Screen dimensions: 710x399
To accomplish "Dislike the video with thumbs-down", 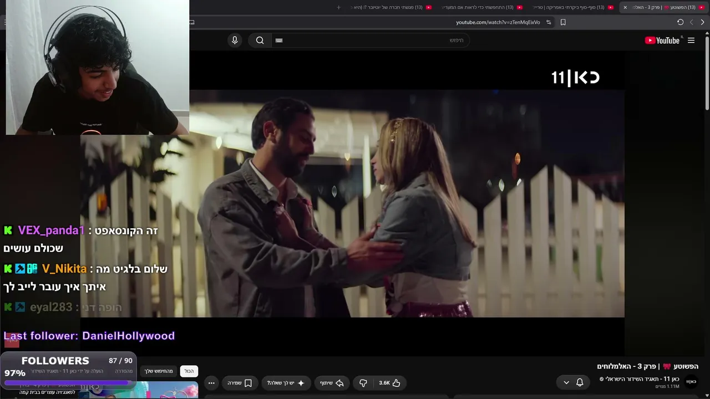I will 363,383.
